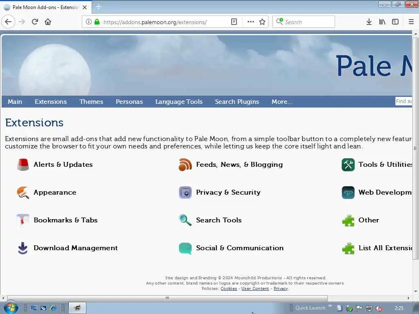Open the browser home page
Screen dimensions: 419x314
[48, 22]
